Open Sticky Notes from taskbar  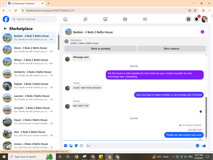click(x=101, y=157)
